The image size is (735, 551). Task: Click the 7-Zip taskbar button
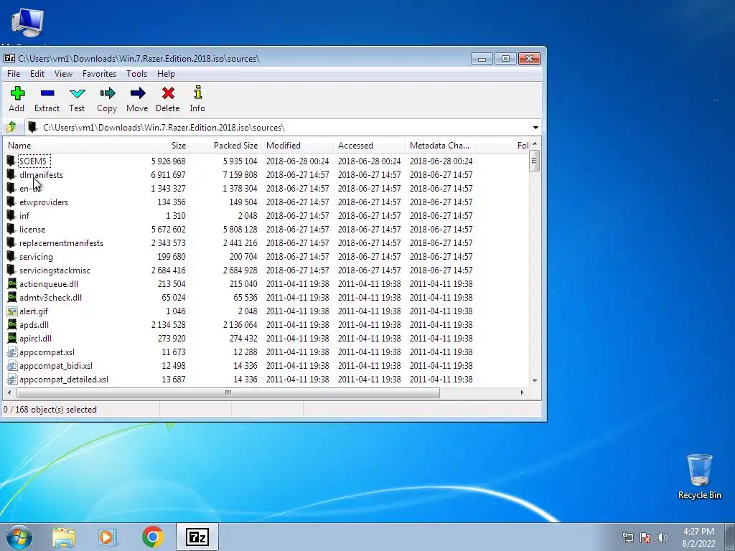click(x=197, y=537)
